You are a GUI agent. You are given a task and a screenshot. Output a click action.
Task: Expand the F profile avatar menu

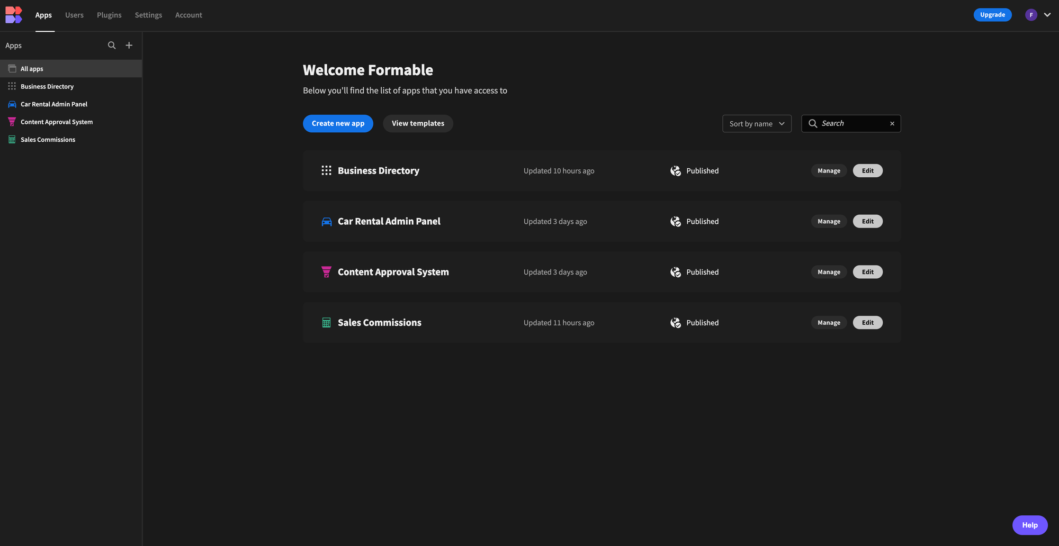coord(1031,14)
